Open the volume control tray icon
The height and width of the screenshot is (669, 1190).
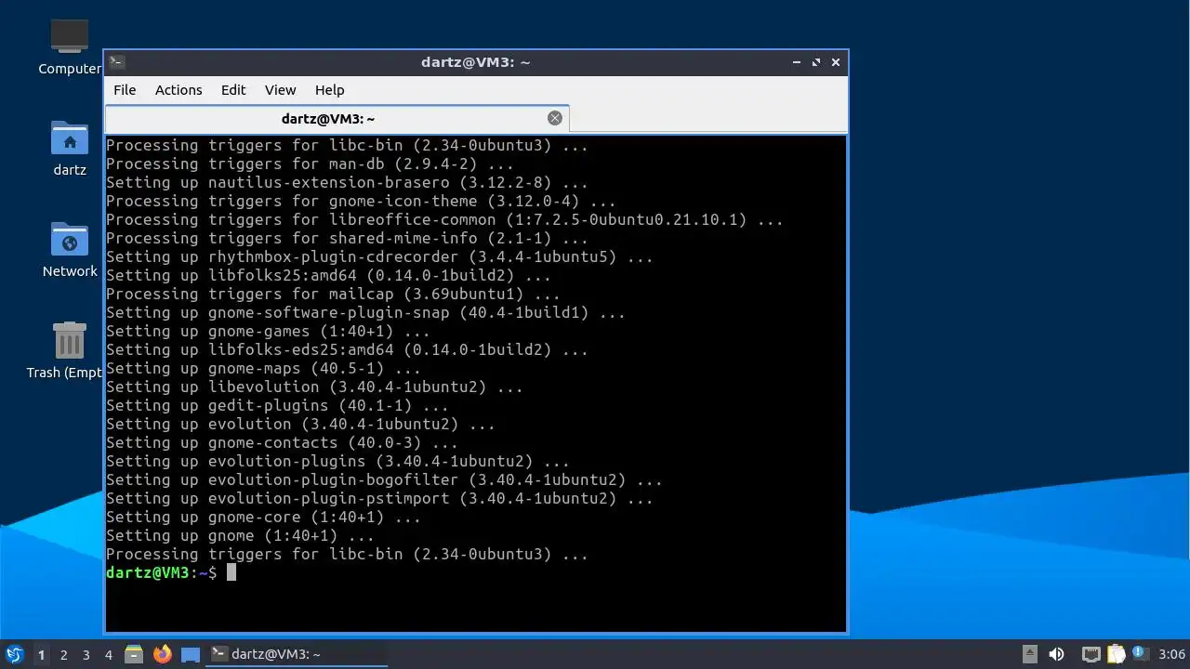[x=1056, y=654]
